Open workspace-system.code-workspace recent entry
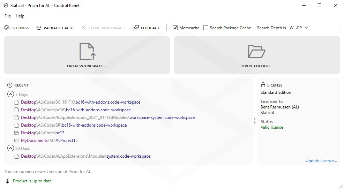Screen dimensions: 344x189 [x=108, y=118]
